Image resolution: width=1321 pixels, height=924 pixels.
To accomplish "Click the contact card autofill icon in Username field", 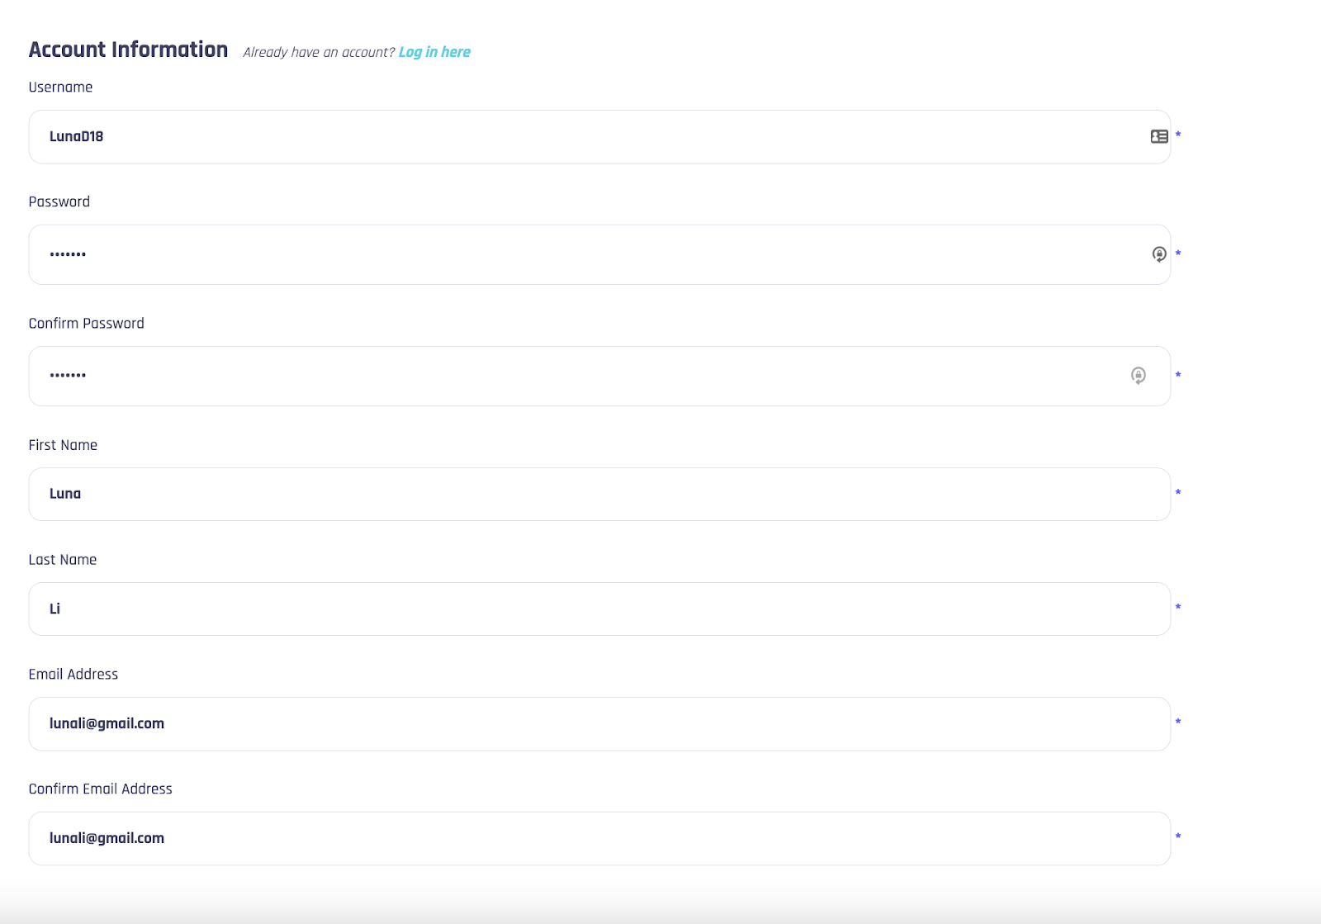I will (x=1159, y=136).
